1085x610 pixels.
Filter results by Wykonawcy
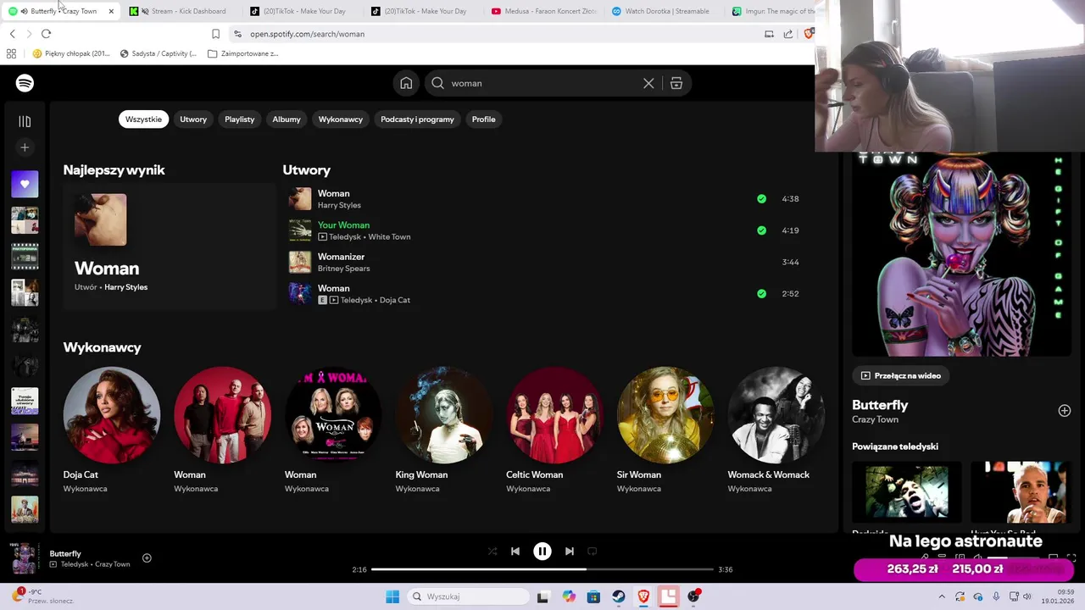coord(341,119)
